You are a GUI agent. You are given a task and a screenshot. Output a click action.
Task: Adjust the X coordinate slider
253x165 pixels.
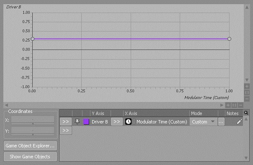33,123
